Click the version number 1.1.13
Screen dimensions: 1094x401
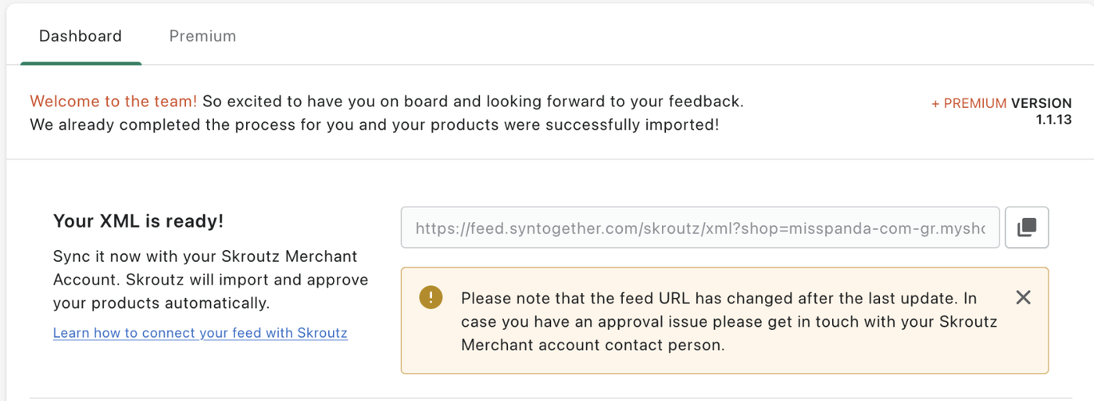pyautogui.click(x=1053, y=120)
